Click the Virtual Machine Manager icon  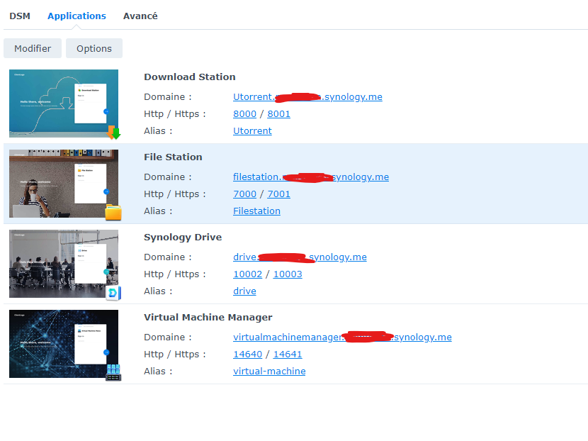113,372
